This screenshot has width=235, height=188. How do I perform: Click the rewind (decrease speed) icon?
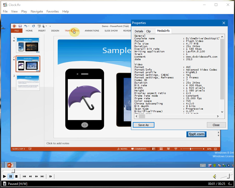[x=30, y=177]
